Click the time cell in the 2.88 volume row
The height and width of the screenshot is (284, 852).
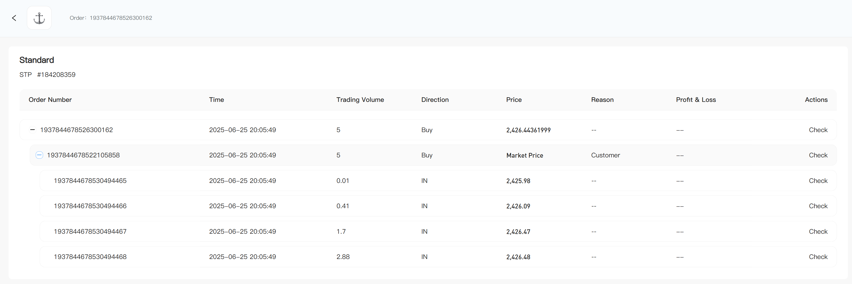click(x=243, y=257)
